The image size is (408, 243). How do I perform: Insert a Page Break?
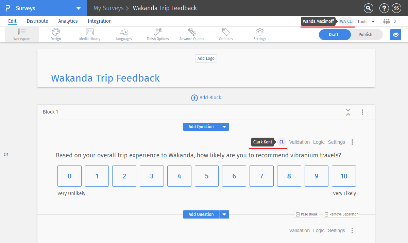click(x=307, y=214)
